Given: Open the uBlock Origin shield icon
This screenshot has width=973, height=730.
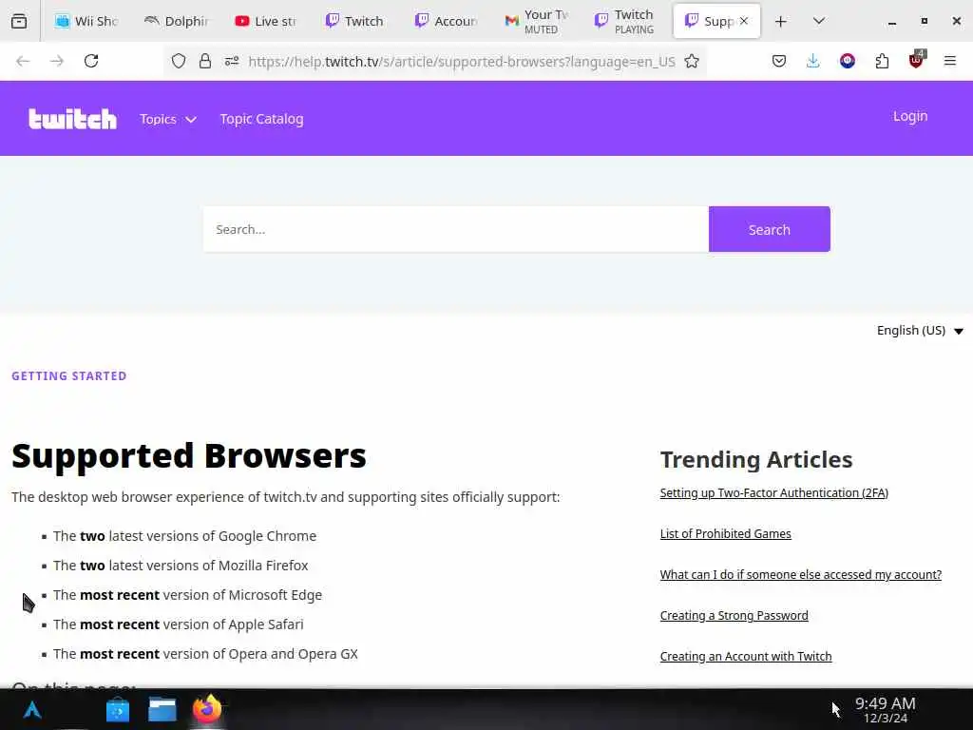Looking at the screenshot, I should 916,60.
